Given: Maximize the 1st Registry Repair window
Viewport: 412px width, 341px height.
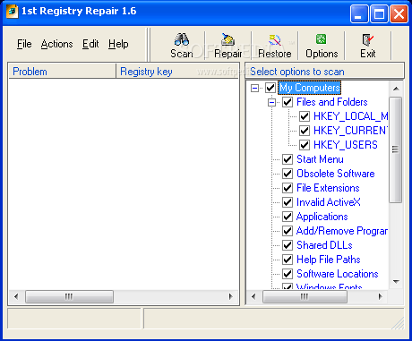Looking at the screenshot, I should click(379, 13).
